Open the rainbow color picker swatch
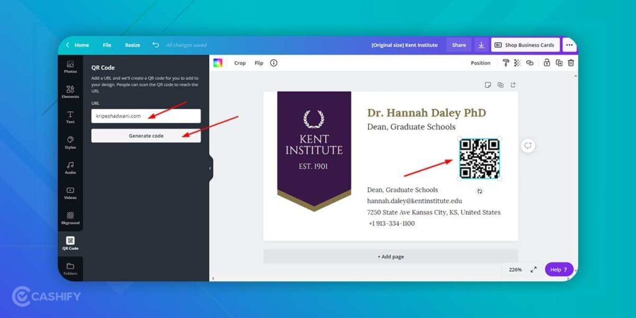The width and height of the screenshot is (636, 318). point(218,63)
